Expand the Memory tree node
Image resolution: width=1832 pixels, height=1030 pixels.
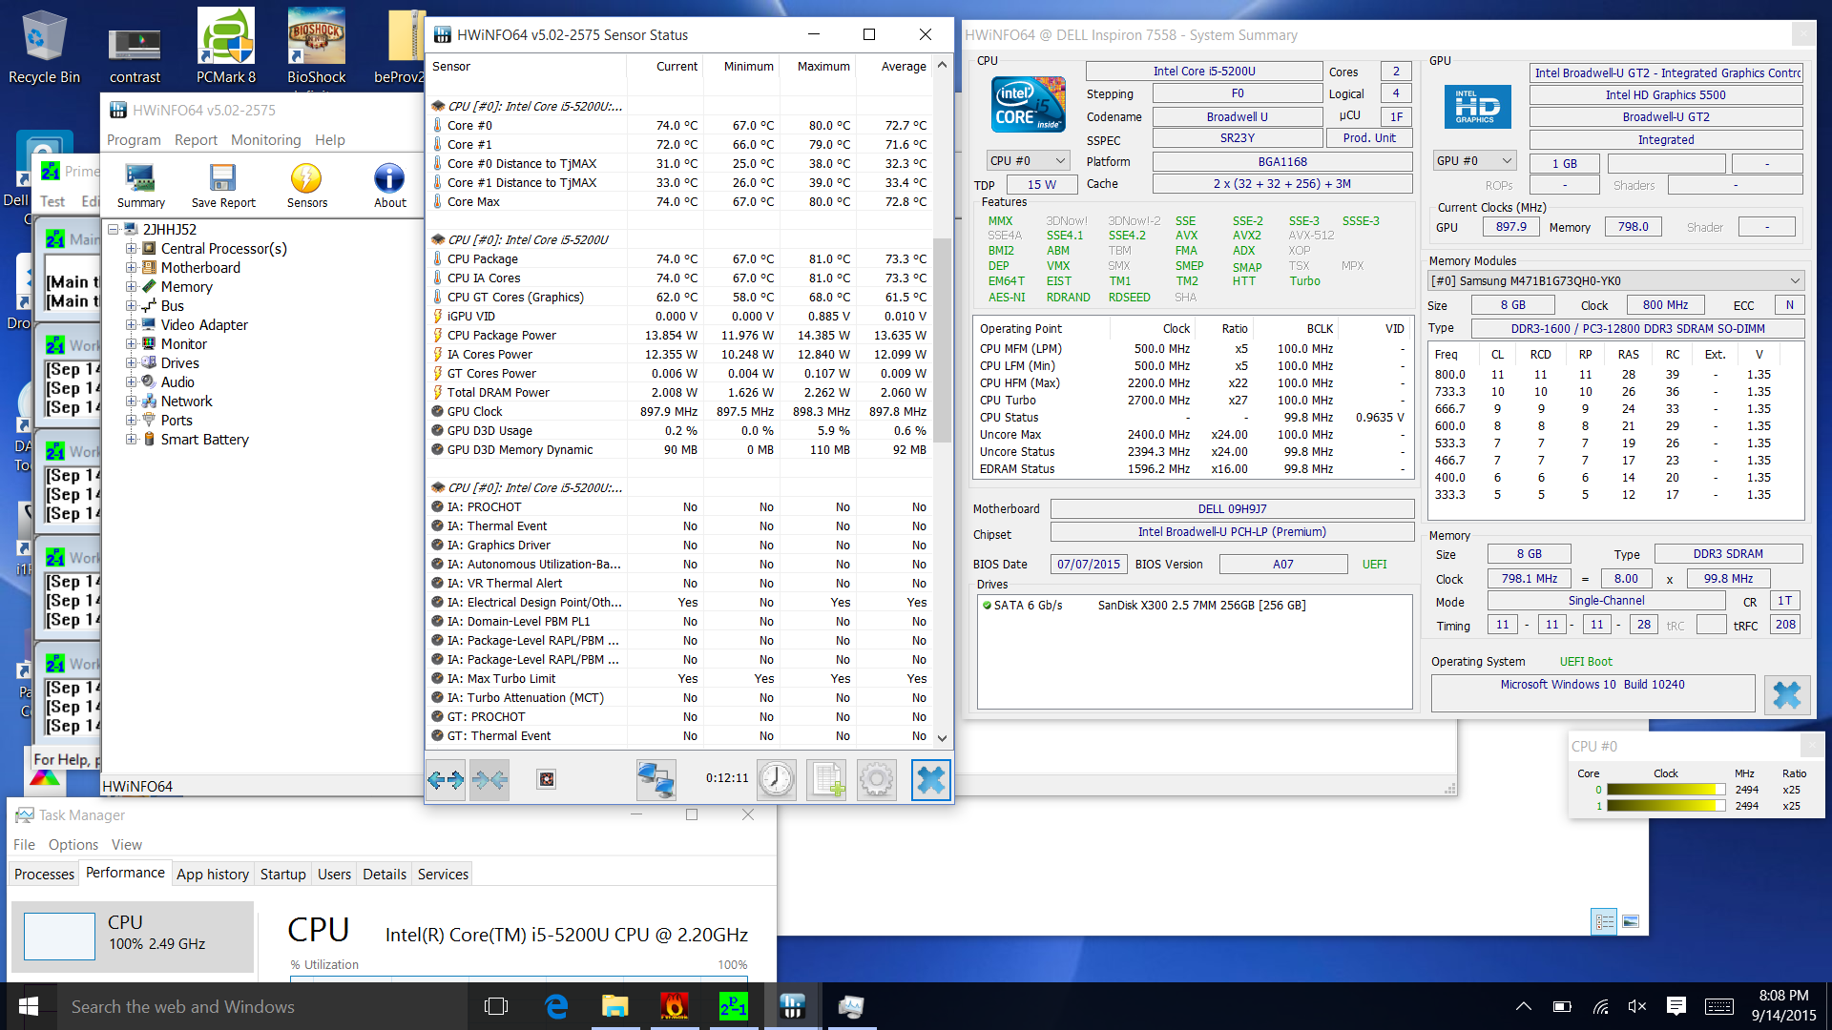coord(132,287)
